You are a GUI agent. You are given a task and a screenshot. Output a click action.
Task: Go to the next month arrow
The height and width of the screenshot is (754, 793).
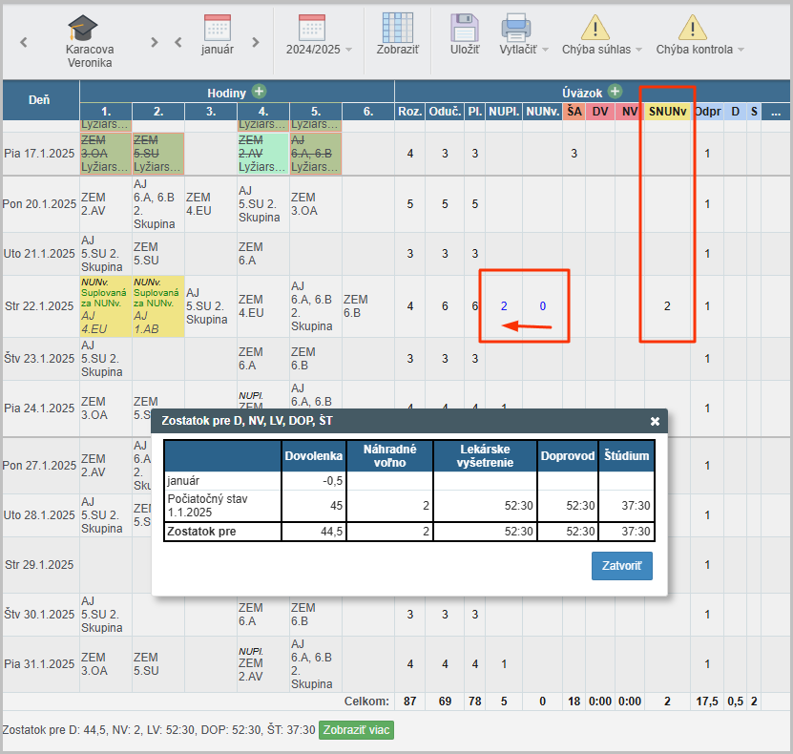[x=256, y=43]
